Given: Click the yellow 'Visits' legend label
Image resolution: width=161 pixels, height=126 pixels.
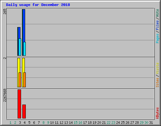Looking at the screenshot, I should click(x=158, y=68).
